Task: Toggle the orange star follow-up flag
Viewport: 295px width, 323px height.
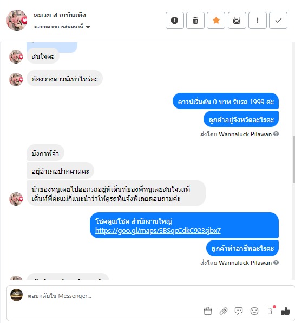Action: click(x=216, y=21)
